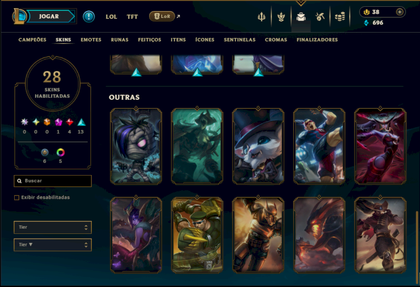This screenshot has height=287, width=420.
Task: Switch to the CAMPEÕES tab
Action: pos(33,40)
